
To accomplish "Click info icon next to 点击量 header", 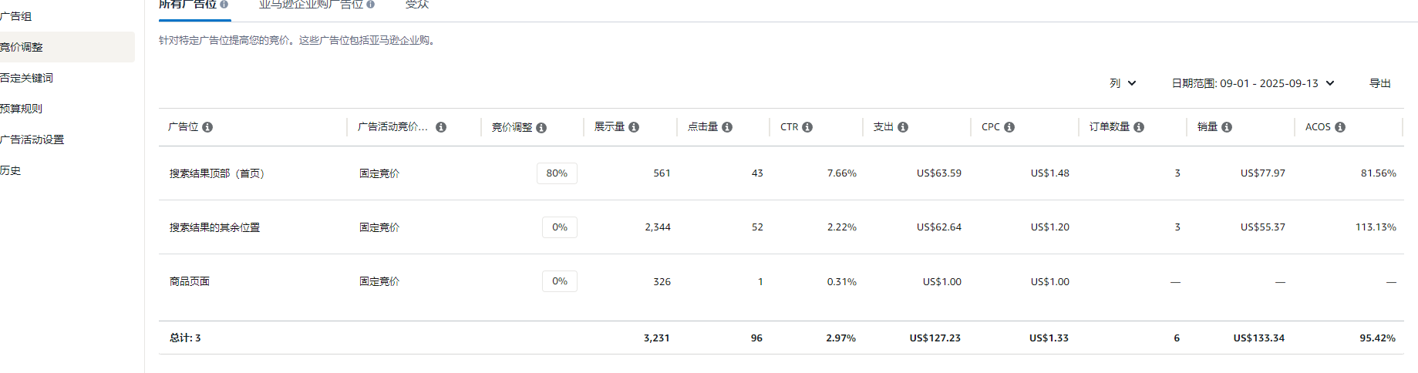I will pos(727,127).
